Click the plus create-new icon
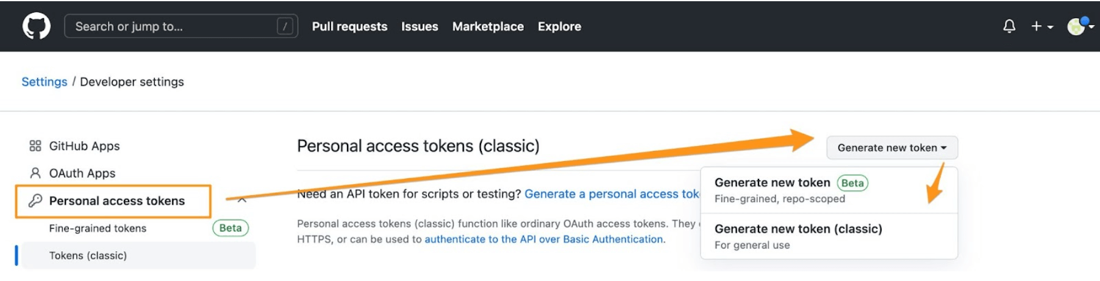The height and width of the screenshot is (281, 1100). pyautogui.click(x=1036, y=26)
